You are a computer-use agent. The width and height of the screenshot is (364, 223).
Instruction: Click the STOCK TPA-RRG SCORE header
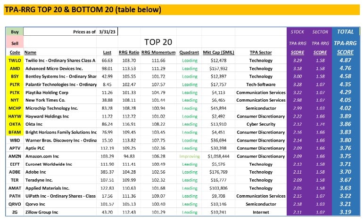(x=298, y=42)
